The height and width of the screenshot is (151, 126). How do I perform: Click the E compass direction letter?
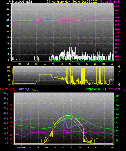tap(118, 80)
